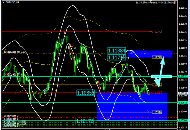The image size is (190, 130).
Task: Click the yellow 1.11720 price label
Action: pos(157,57)
